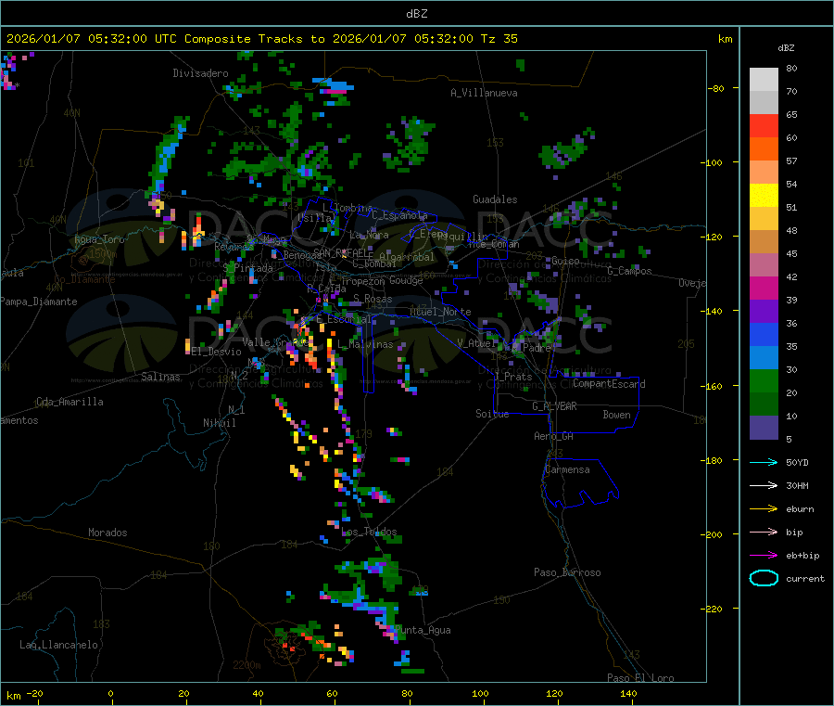The height and width of the screenshot is (706, 834).
Task: Click the 'Nihuil' map label
Action: pos(219,423)
